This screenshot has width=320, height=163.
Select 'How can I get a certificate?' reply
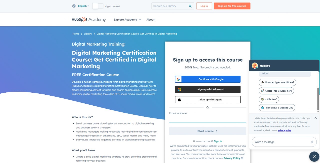277,82
